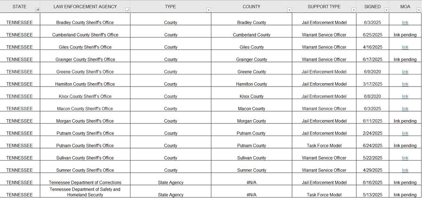422x198 pixels.
Task: Follow the Hamilton County MOA link
Action: [405, 84]
